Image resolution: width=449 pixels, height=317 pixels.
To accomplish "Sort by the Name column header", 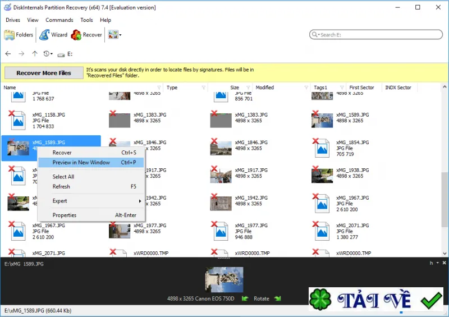I will click(x=10, y=88).
